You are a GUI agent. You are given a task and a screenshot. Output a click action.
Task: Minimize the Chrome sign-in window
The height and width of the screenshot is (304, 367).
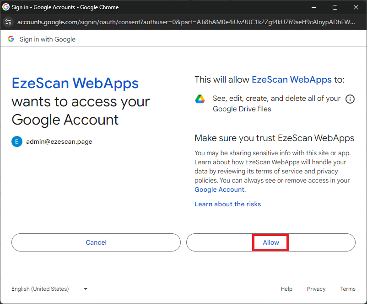313,7
